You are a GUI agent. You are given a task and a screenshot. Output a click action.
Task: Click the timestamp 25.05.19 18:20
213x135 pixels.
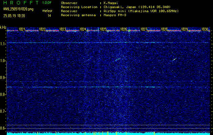14,16
